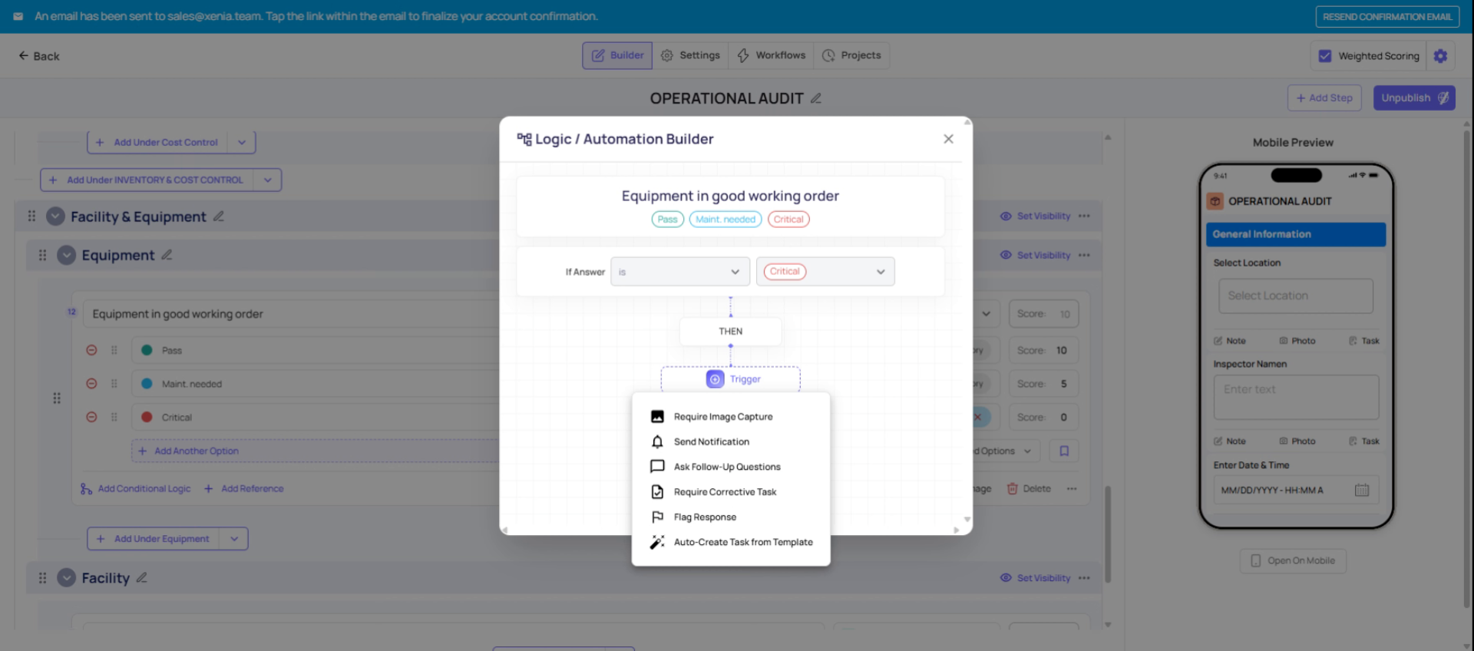The width and height of the screenshot is (1474, 651).
Task: Collapse the Facility & Equipment section
Action: pyautogui.click(x=55, y=216)
